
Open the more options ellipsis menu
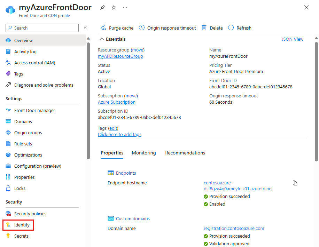(x=125, y=7)
